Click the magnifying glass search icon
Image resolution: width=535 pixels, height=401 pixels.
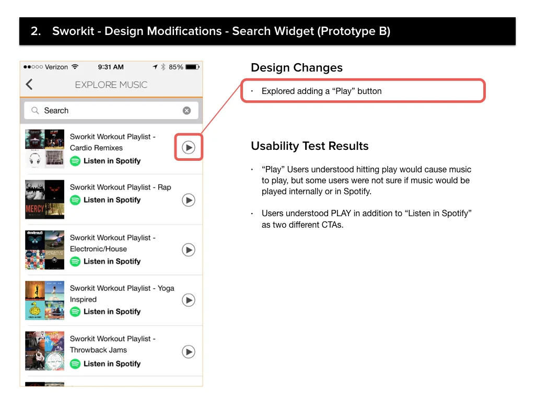click(35, 111)
